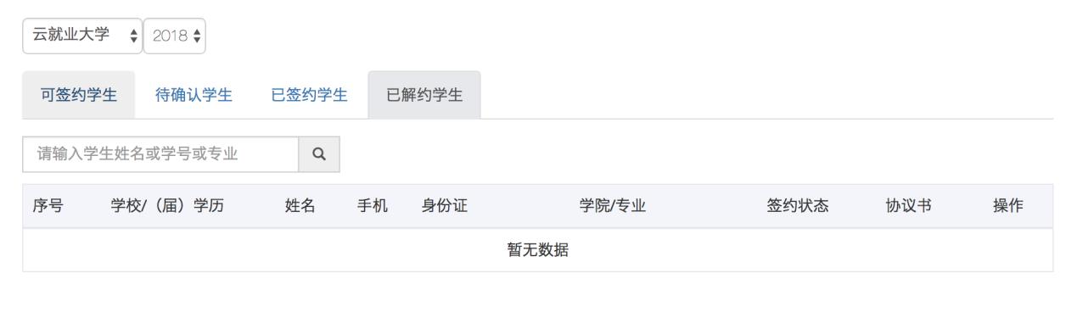
Task: Switch to the 待确认学生 tab
Action: tap(194, 95)
